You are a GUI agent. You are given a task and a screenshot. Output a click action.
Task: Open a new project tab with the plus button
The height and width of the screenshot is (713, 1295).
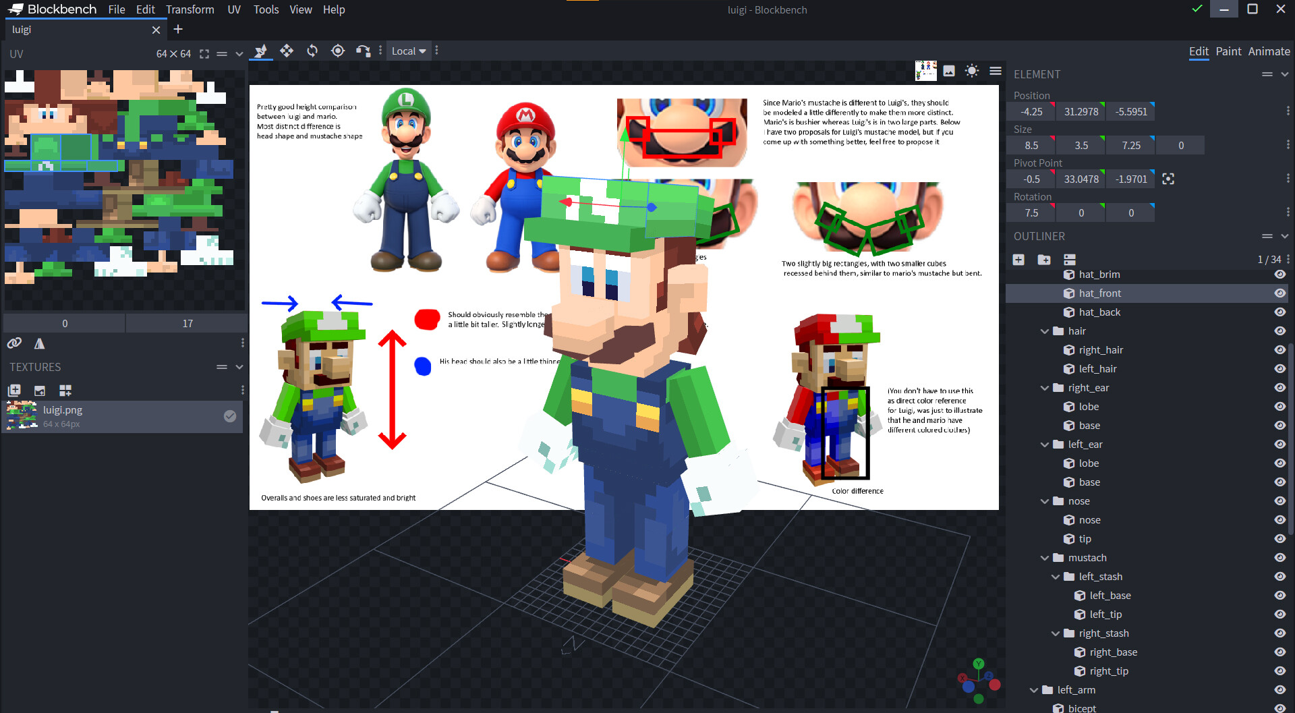[x=177, y=29]
